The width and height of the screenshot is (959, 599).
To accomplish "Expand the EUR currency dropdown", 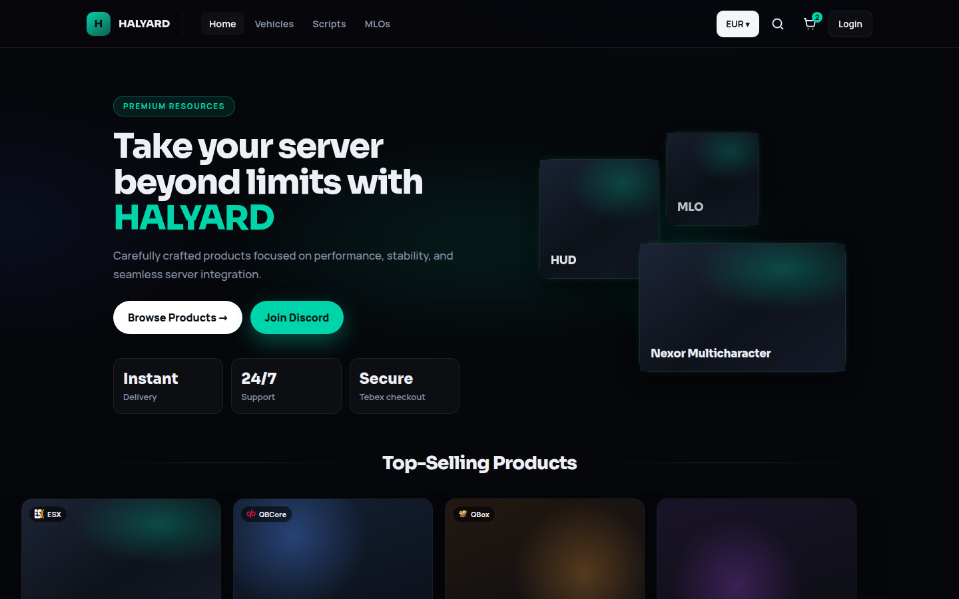I will coord(738,24).
